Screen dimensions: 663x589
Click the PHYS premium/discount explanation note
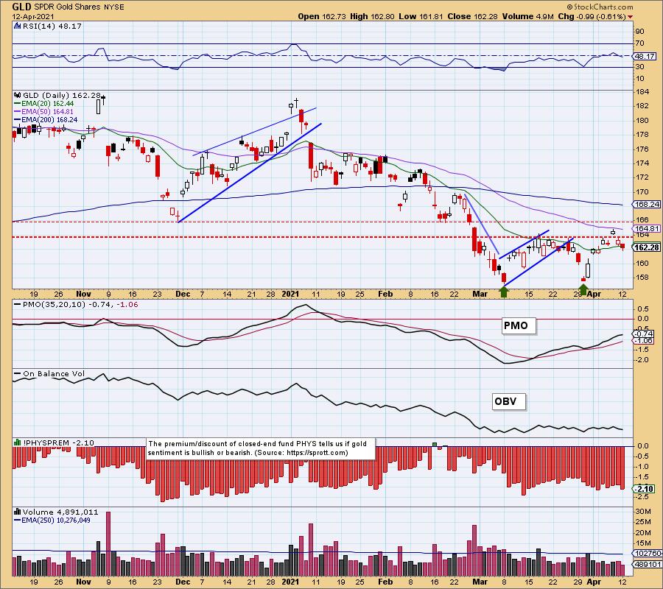tap(261, 448)
